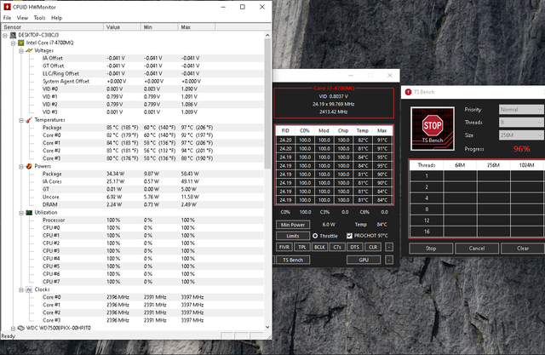
Task: Click the Min column header
Action: (x=159, y=26)
